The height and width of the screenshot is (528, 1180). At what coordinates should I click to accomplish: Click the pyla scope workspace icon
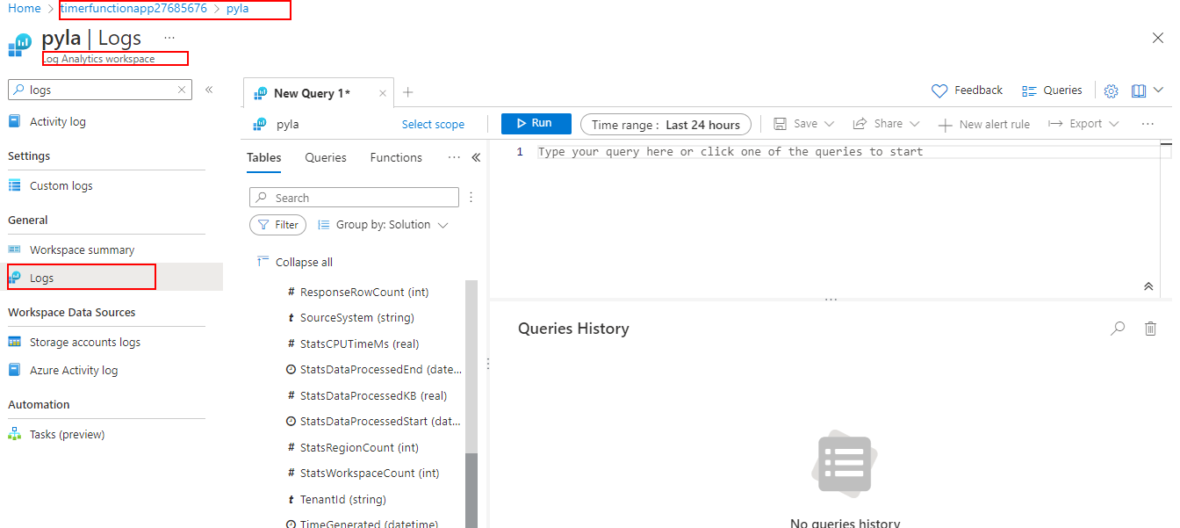pos(260,125)
